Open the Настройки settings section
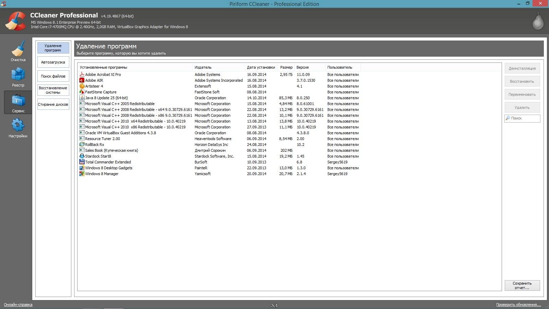Image resolution: width=549 pixels, height=309 pixels. [x=18, y=128]
